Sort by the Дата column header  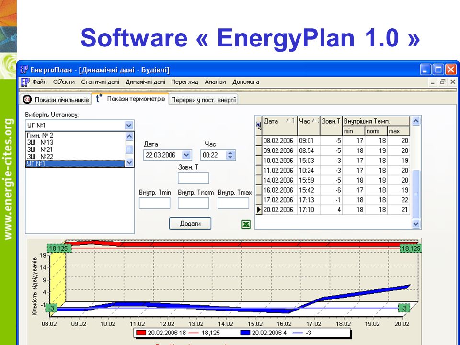coord(279,126)
